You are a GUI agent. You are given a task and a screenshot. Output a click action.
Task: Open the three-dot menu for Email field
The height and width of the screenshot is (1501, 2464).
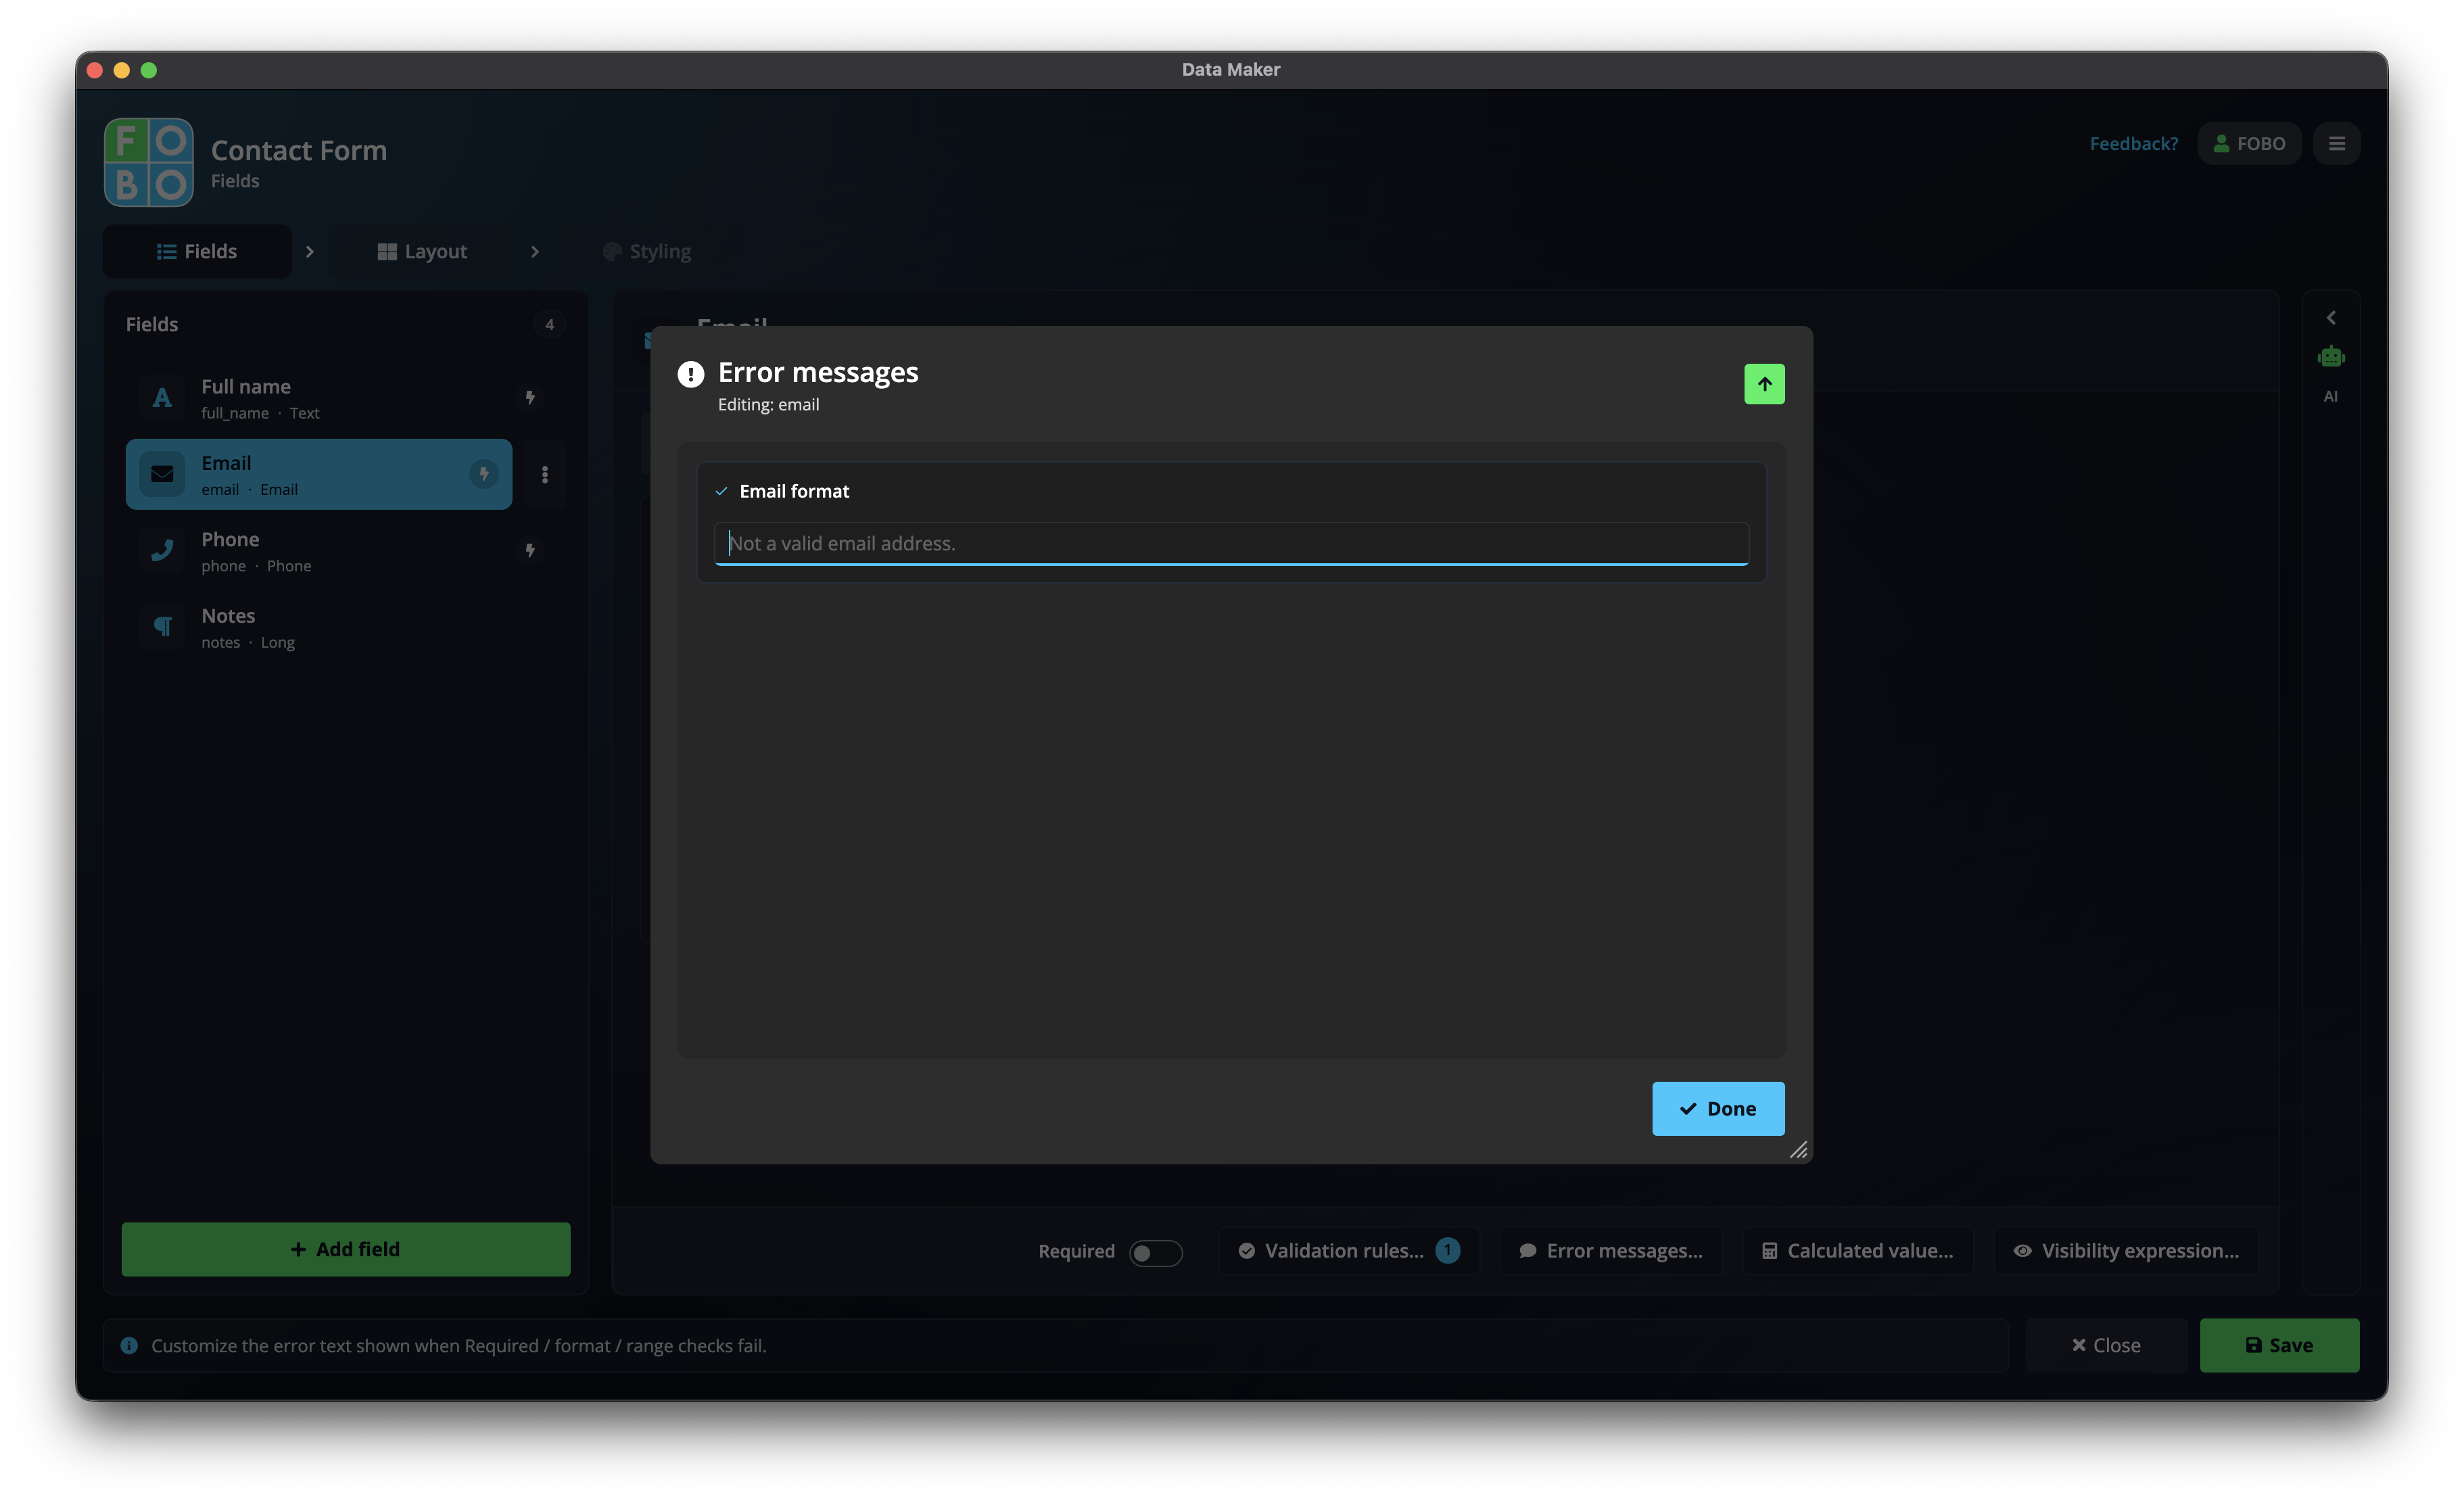(x=545, y=474)
